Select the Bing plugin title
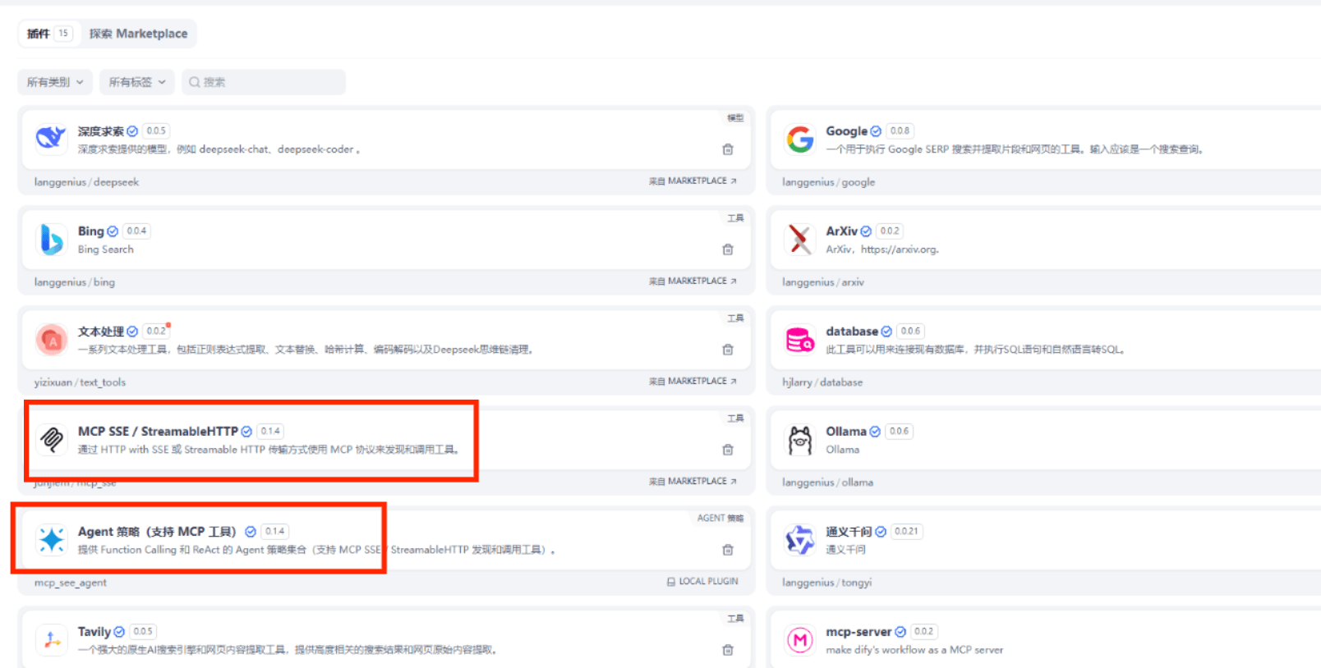Image resolution: width=1321 pixels, height=668 pixels. click(90, 231)
